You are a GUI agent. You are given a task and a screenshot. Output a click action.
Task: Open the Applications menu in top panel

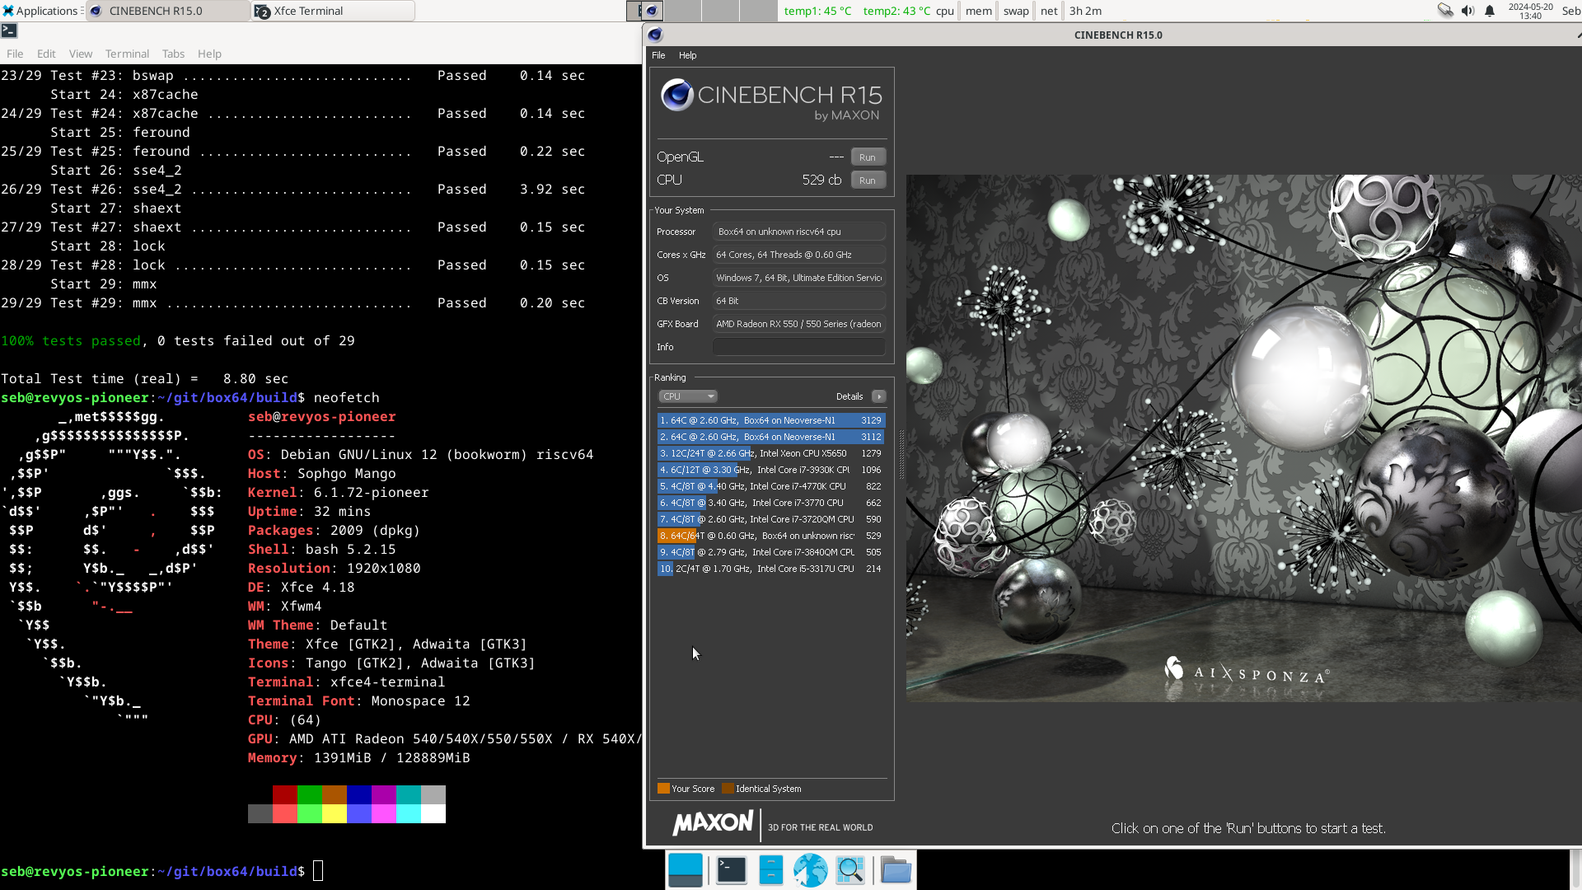tap(37, 11)
